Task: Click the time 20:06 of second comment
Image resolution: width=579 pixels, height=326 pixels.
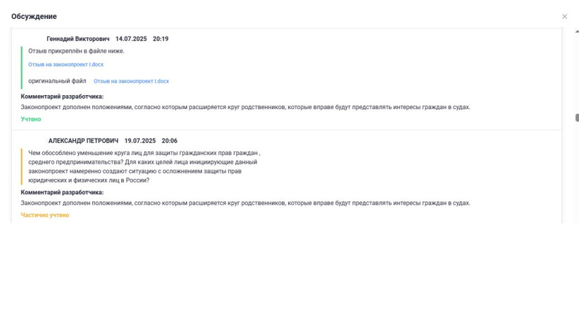Action: [x=170, y=141]
